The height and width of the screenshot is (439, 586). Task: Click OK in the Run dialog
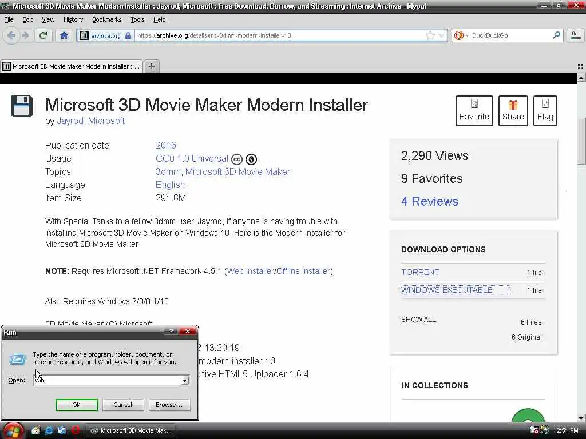77,405
